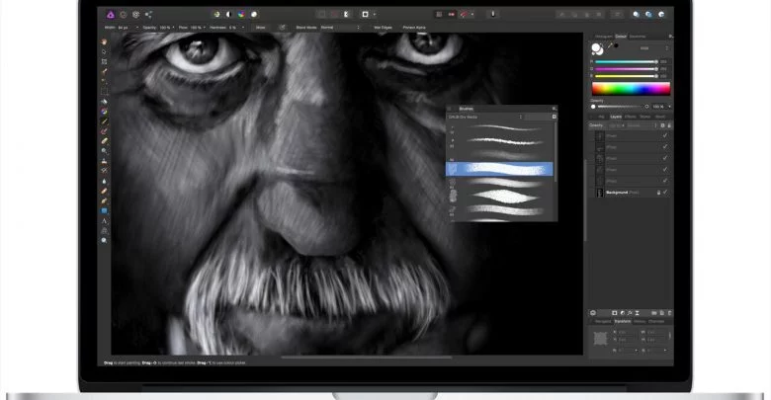
Task: Toggle visibility checkbox of Background layer
Action: click(x=665, y=194)
